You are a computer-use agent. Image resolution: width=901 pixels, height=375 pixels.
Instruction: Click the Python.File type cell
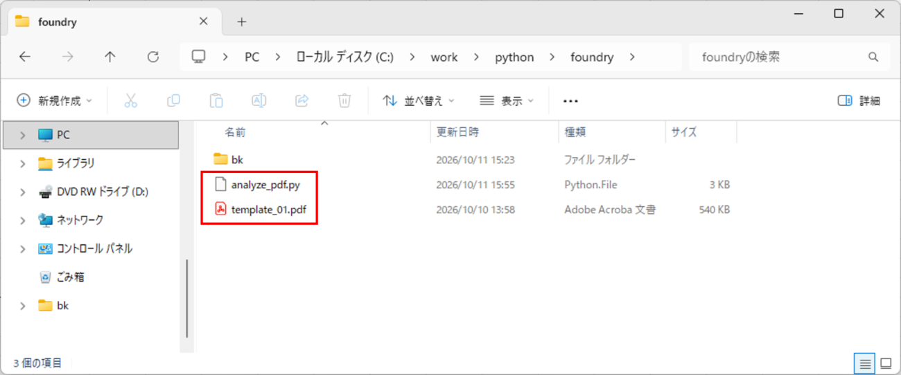[591, 184]
